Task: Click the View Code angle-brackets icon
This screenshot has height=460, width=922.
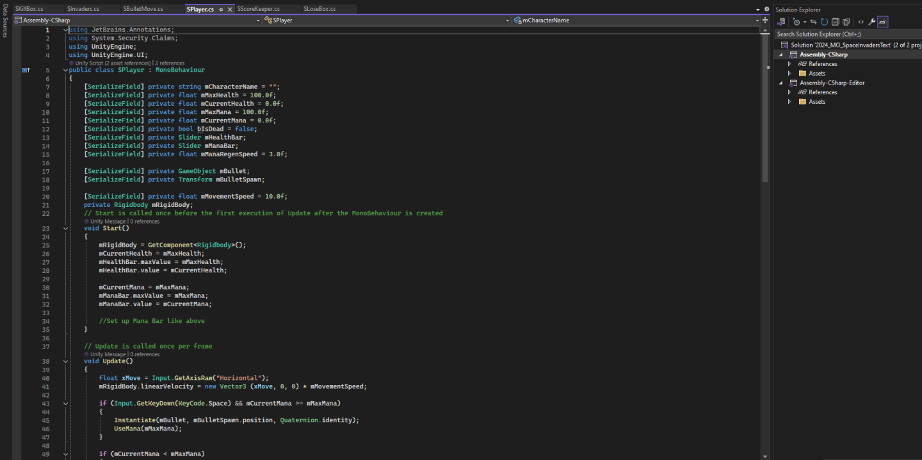Action: click(861, 22)
